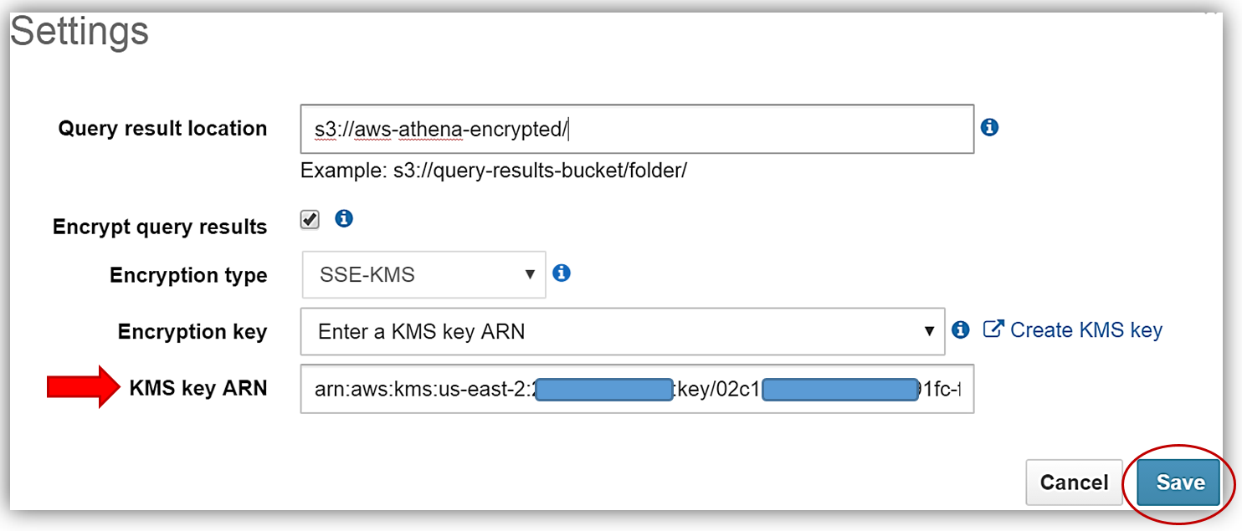The image size is (1242, 531).
Task: Click the 'Encrypt query results' label
Action: pyautogui.click(x=160, y=227)
